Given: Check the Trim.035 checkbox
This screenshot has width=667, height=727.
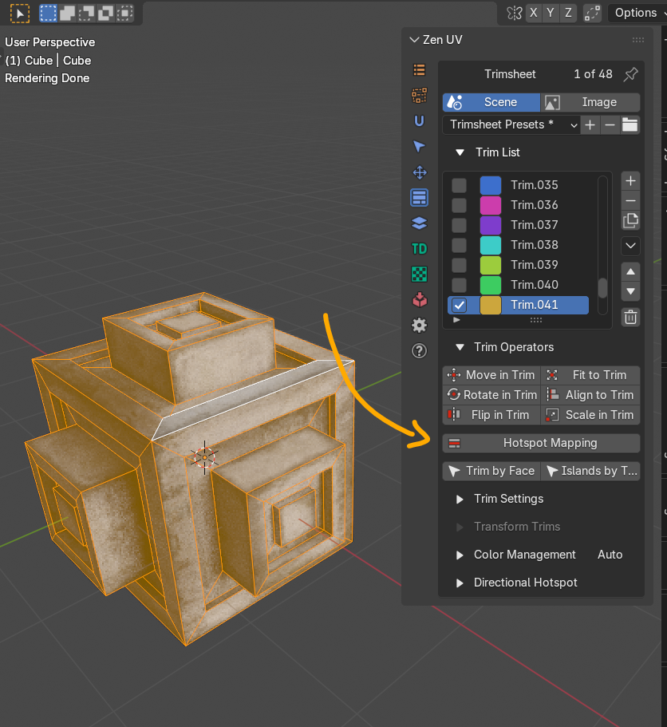Looking at the screenshot, I should (x=459, y=185).
